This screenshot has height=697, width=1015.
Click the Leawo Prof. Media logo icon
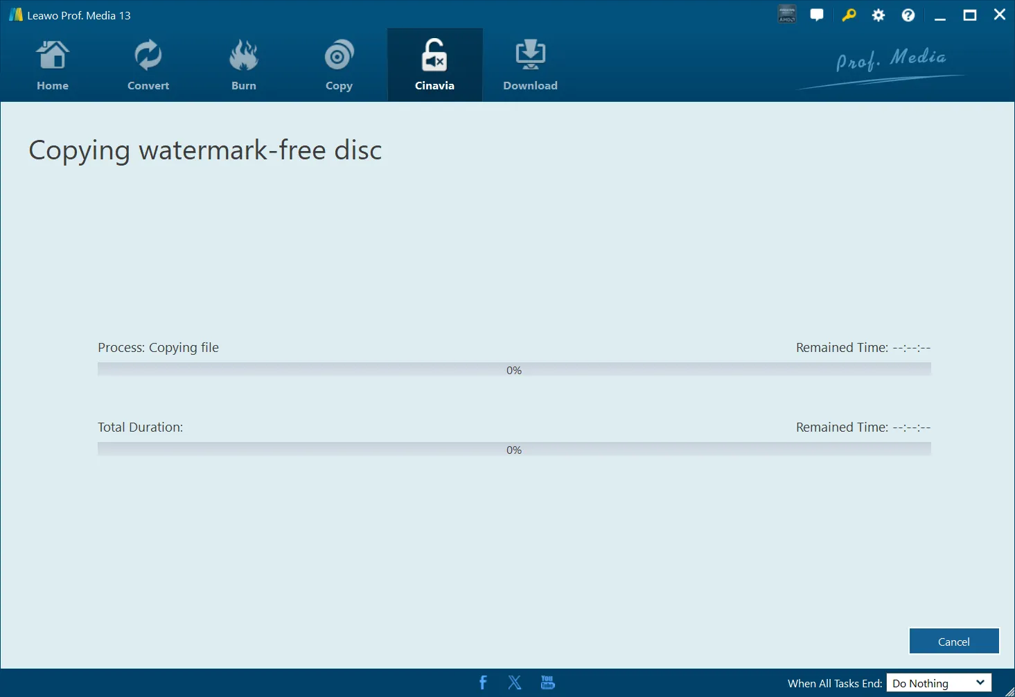tap(15, 15)
